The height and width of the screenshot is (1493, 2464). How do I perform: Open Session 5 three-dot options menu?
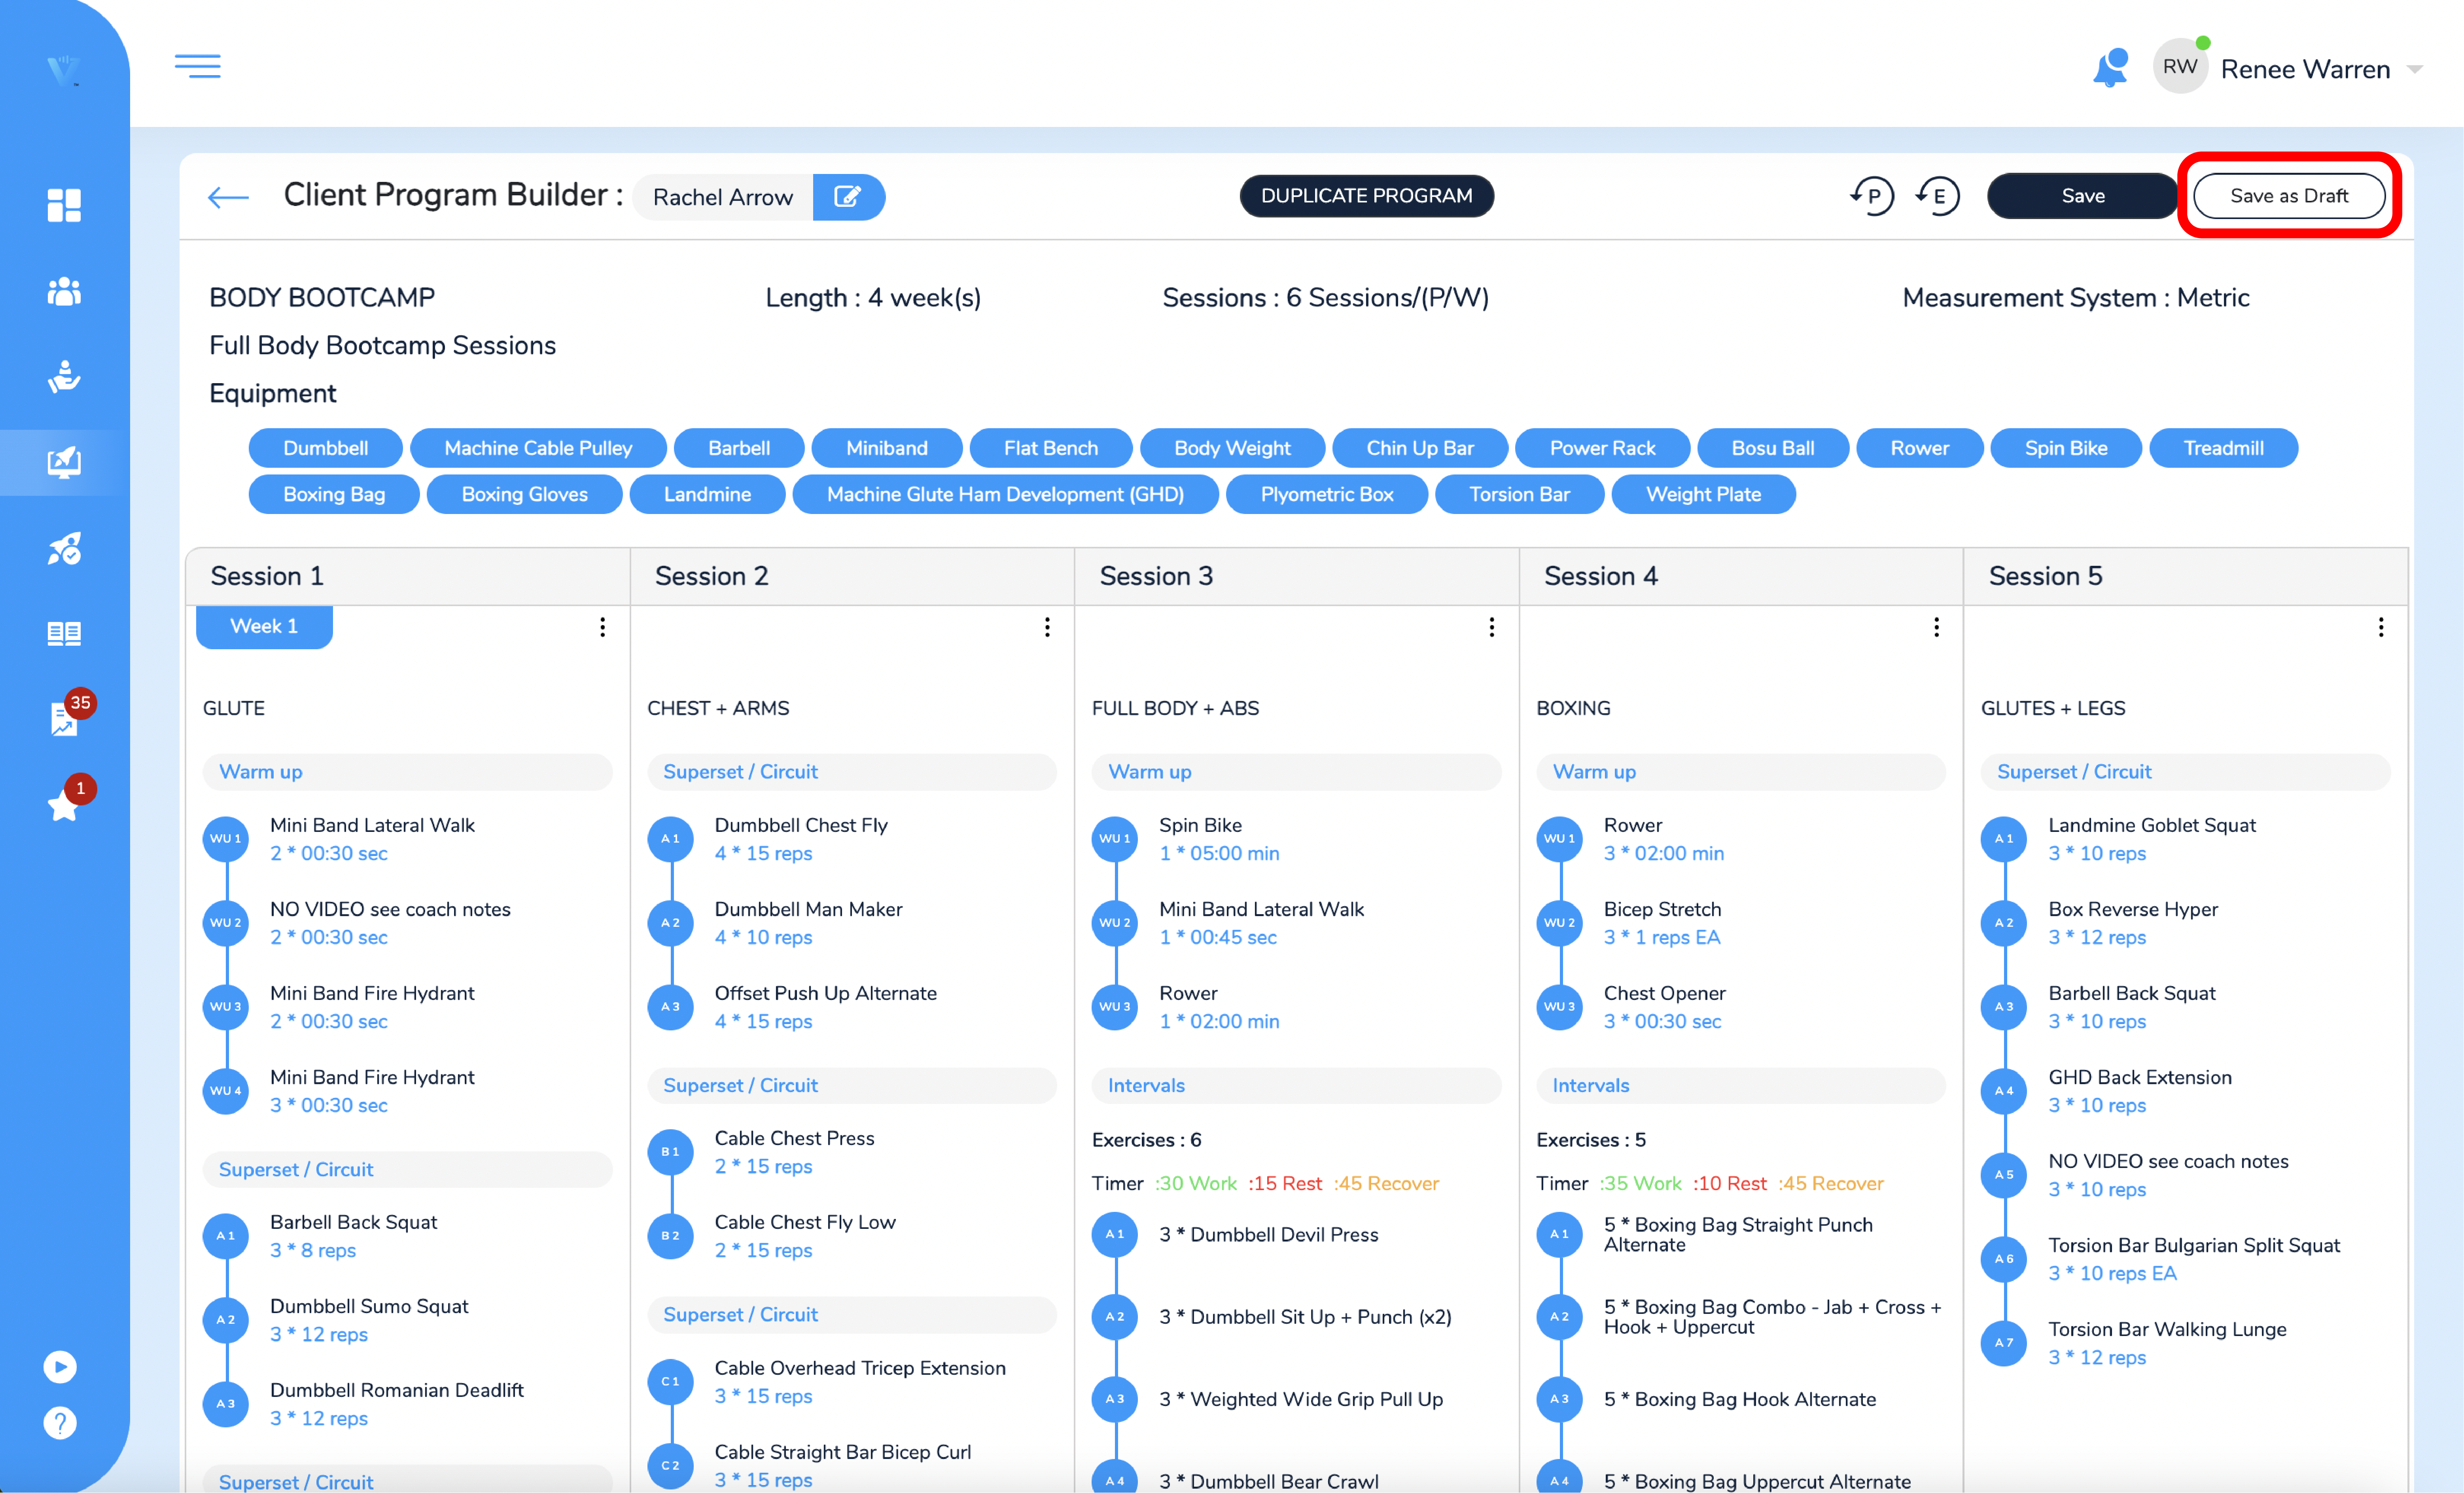click(x=2380, y=627)
